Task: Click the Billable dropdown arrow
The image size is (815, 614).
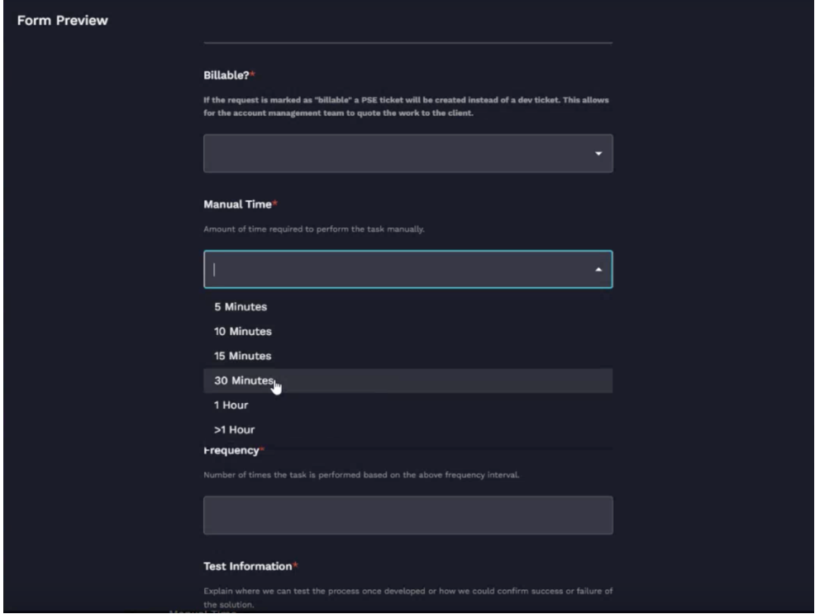Action: (x=599, y=154)
